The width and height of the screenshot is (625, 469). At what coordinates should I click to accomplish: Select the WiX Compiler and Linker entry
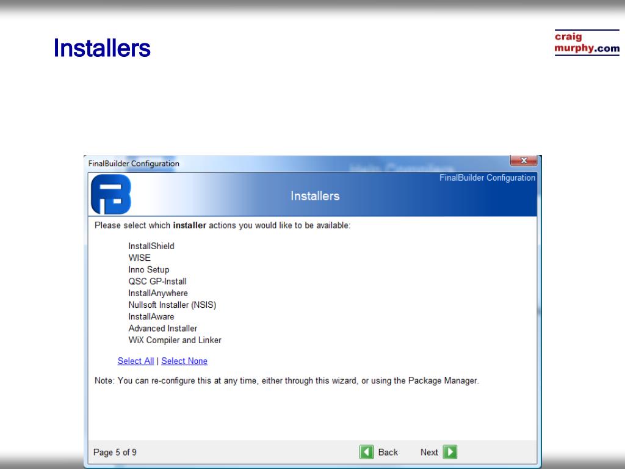(x=175, y=340)
